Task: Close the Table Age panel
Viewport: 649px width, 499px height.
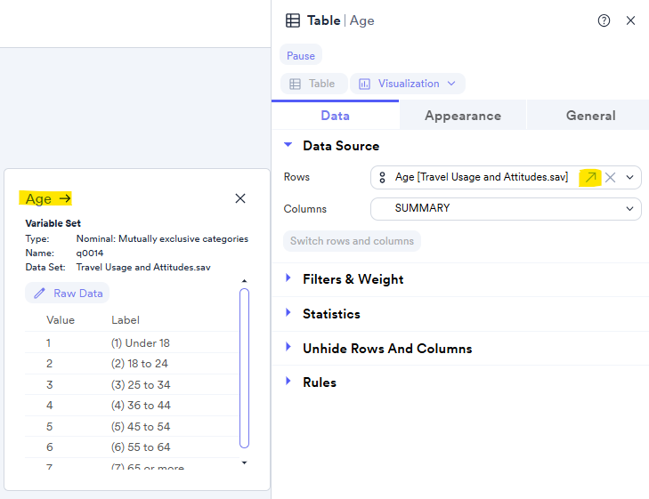Action: [630, 20]
